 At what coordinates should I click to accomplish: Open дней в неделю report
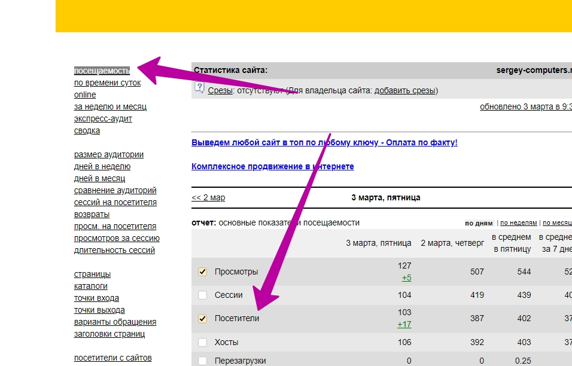click(x=102, y=167)
